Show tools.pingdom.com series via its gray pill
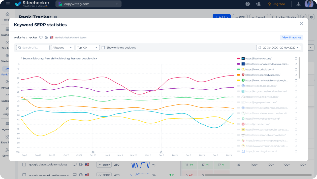317x179 pixels. click(x=238, y=151)
